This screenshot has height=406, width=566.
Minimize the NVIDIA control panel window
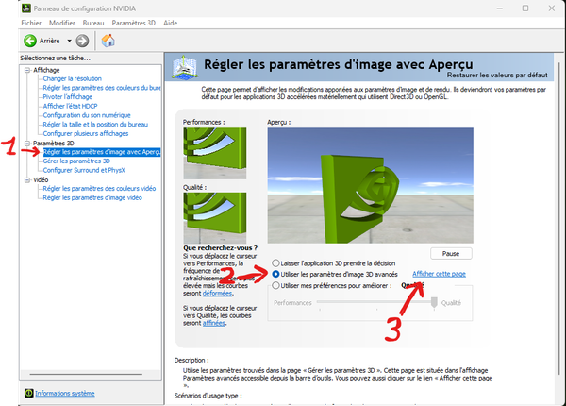tap(500, 8)
